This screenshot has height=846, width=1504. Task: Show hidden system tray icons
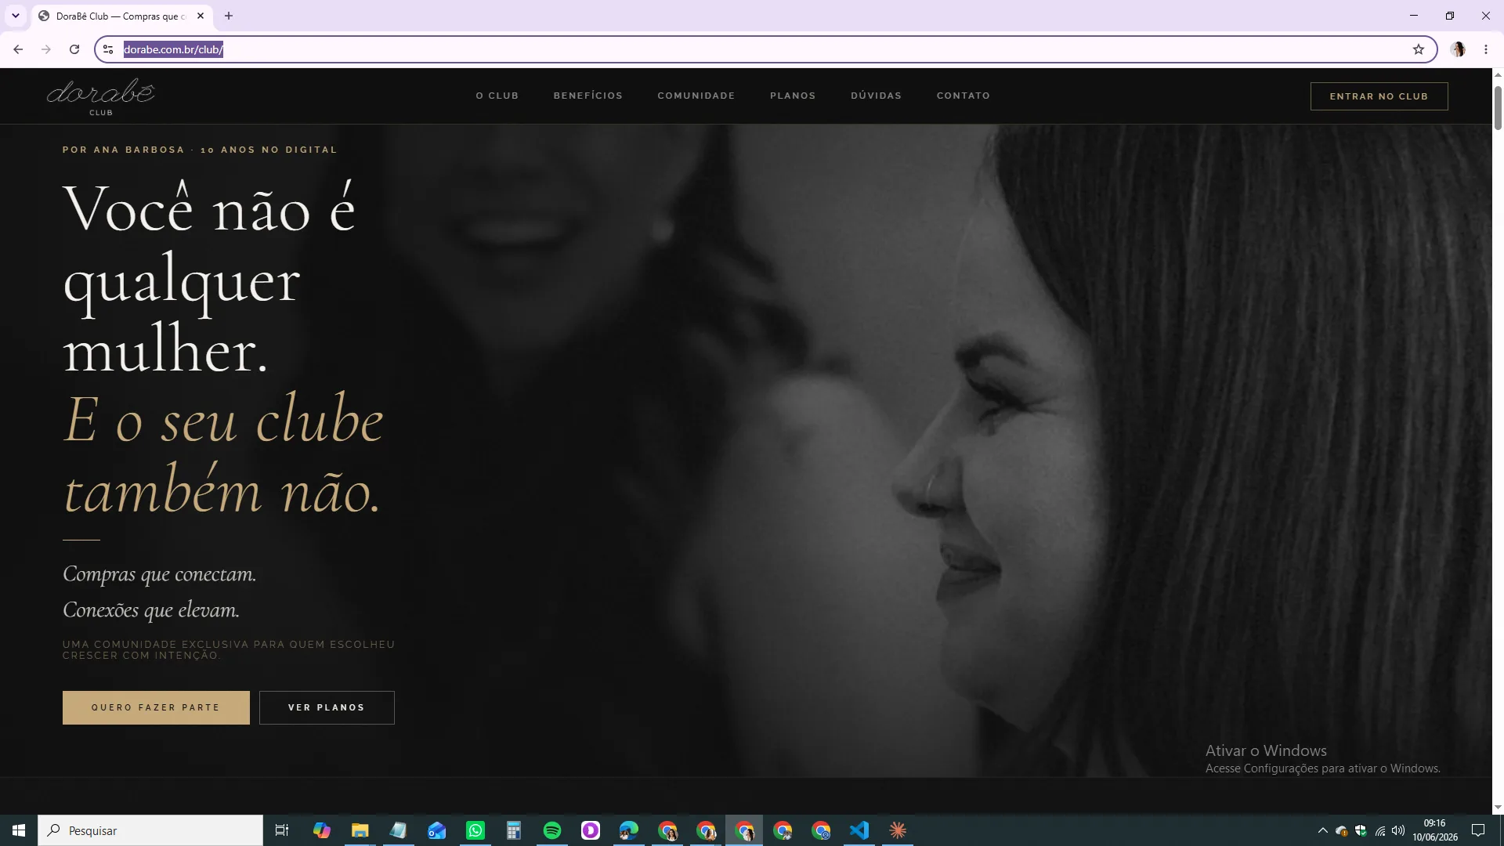(1323, 830)
